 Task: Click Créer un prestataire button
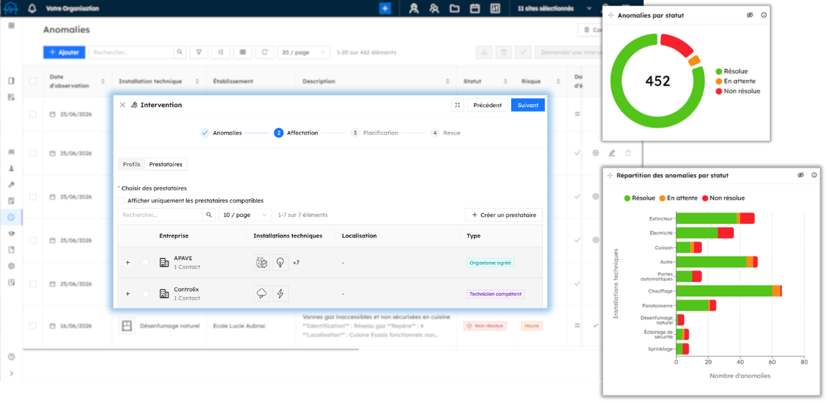pos(504,215)
